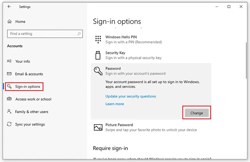
Task: Click the Home house icon
Action: coord(10,21)
